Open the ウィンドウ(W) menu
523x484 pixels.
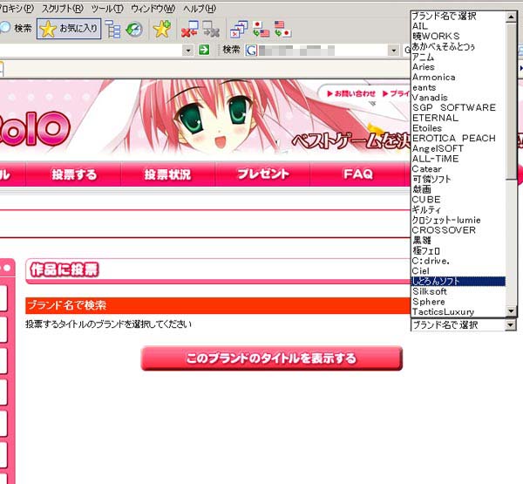tap(153, 9)
